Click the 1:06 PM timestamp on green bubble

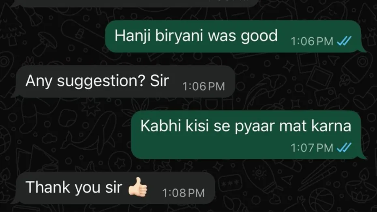click(312, 41)
